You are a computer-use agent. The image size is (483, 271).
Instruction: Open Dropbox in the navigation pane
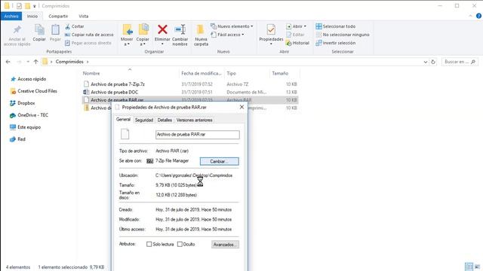point(22,103)
